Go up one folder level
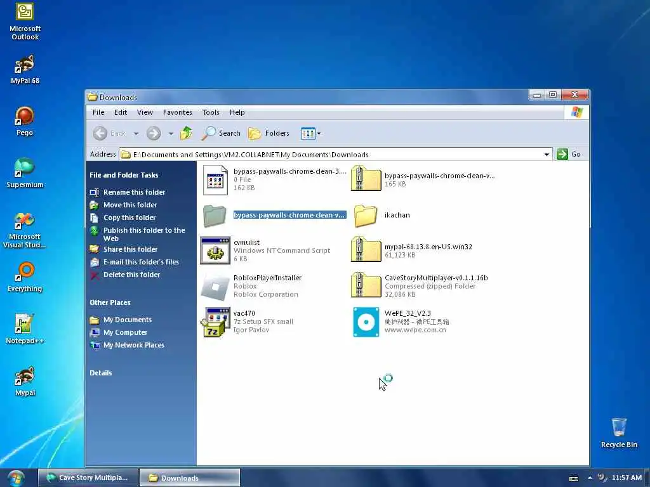Screen dimensions: 650x487 coord(186,133)
